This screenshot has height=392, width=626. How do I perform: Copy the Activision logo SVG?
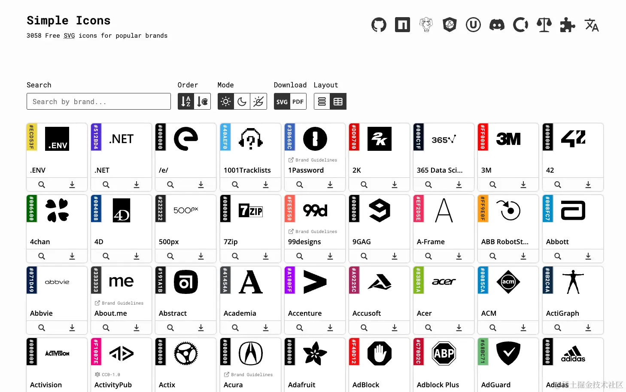(x=57, y=353)
